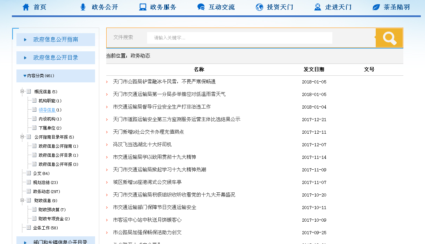Viewport: 425px width, 244px height.
Task: Click the keyword search input field
Action: pos(239,38)
